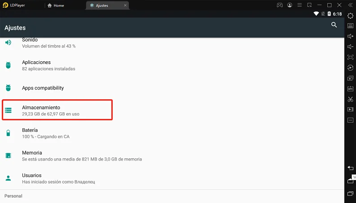Click '100 % - Cargando en CA' text
356x203 pixels.
click(46, 137)
